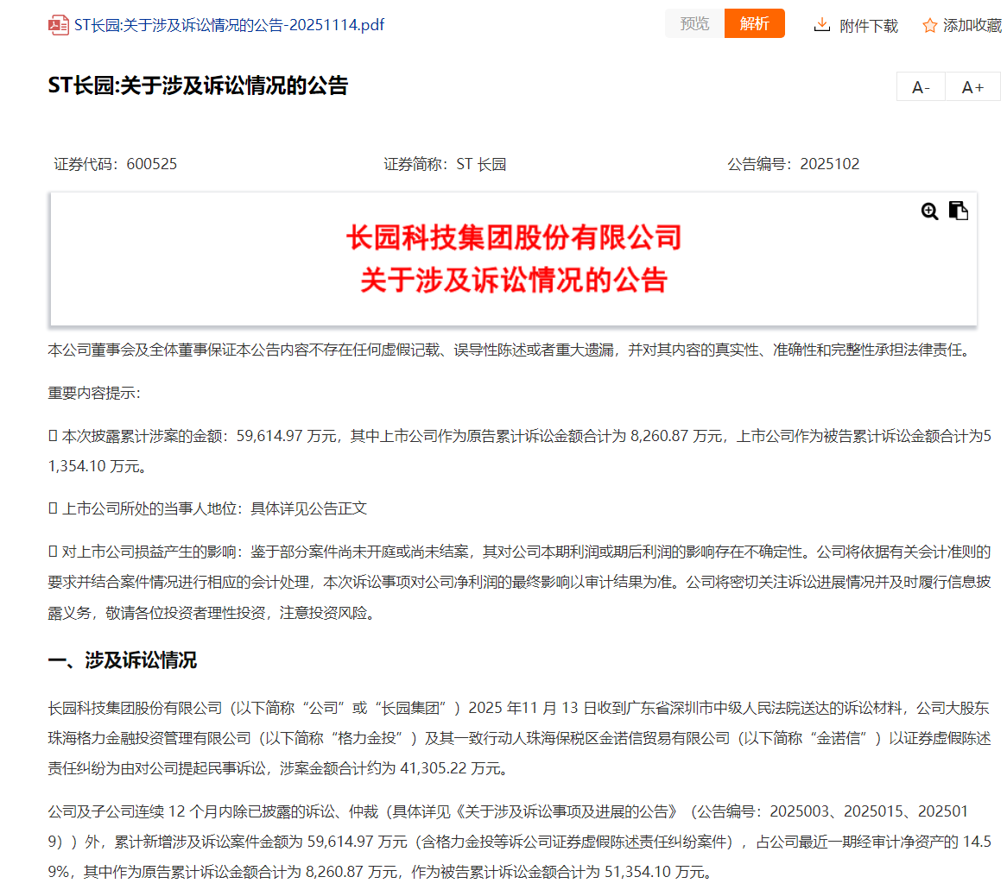Switch to the 解析 tab
The width and height of the screenshot is (1007, 896).
point(754,24)
